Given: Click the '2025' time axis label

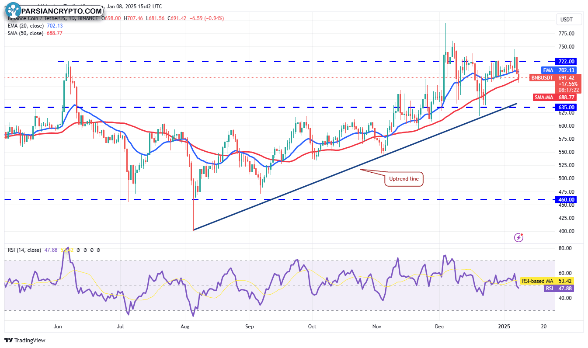Looking at the screenshot, I should [x=504, y=326].
